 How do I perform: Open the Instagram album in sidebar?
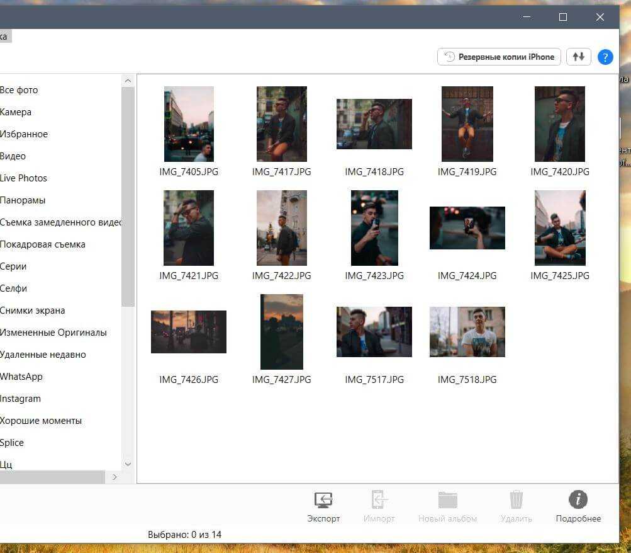tap(20, 399)
